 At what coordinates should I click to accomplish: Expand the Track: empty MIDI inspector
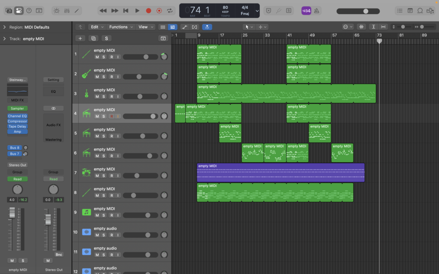coord(4,39)
